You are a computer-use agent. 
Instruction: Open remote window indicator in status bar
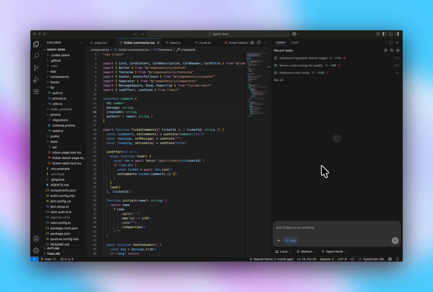(x=34, y=259)
